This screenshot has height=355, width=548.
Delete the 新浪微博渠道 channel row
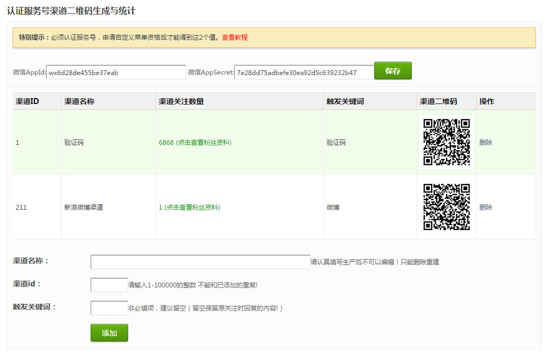(486, 208)
